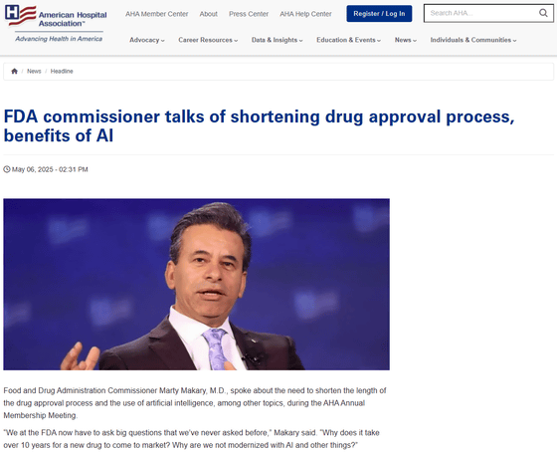This screenshot has width=557, height=454.
Task: Go to the Press Center page
Action: click(x=249, y=14)
